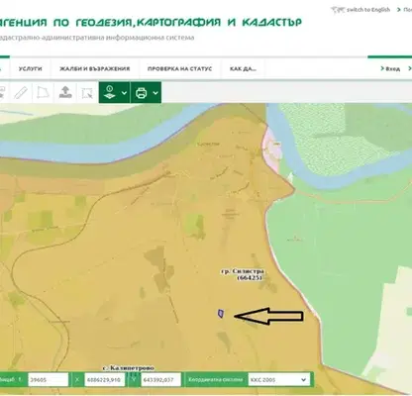This screenshot has width=412, height=396.
Task: Click the Вход login link
Action: 390,68
